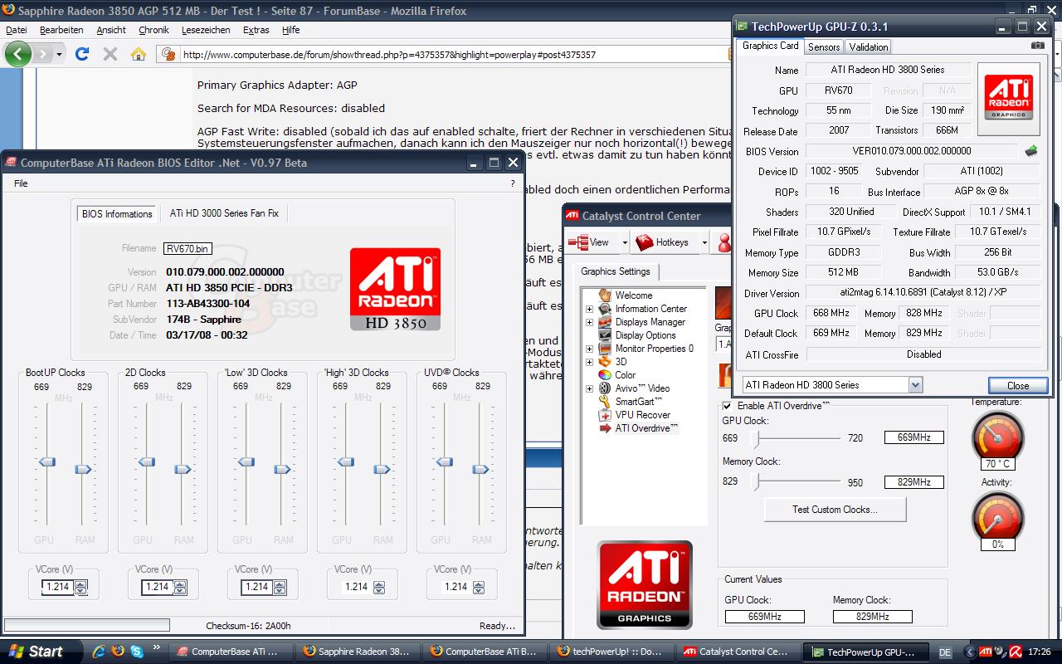The width and height of the screenshot is (1062, 664).
Task: Click Catalyst View toolbar icon
Action: tap(589, 242)
